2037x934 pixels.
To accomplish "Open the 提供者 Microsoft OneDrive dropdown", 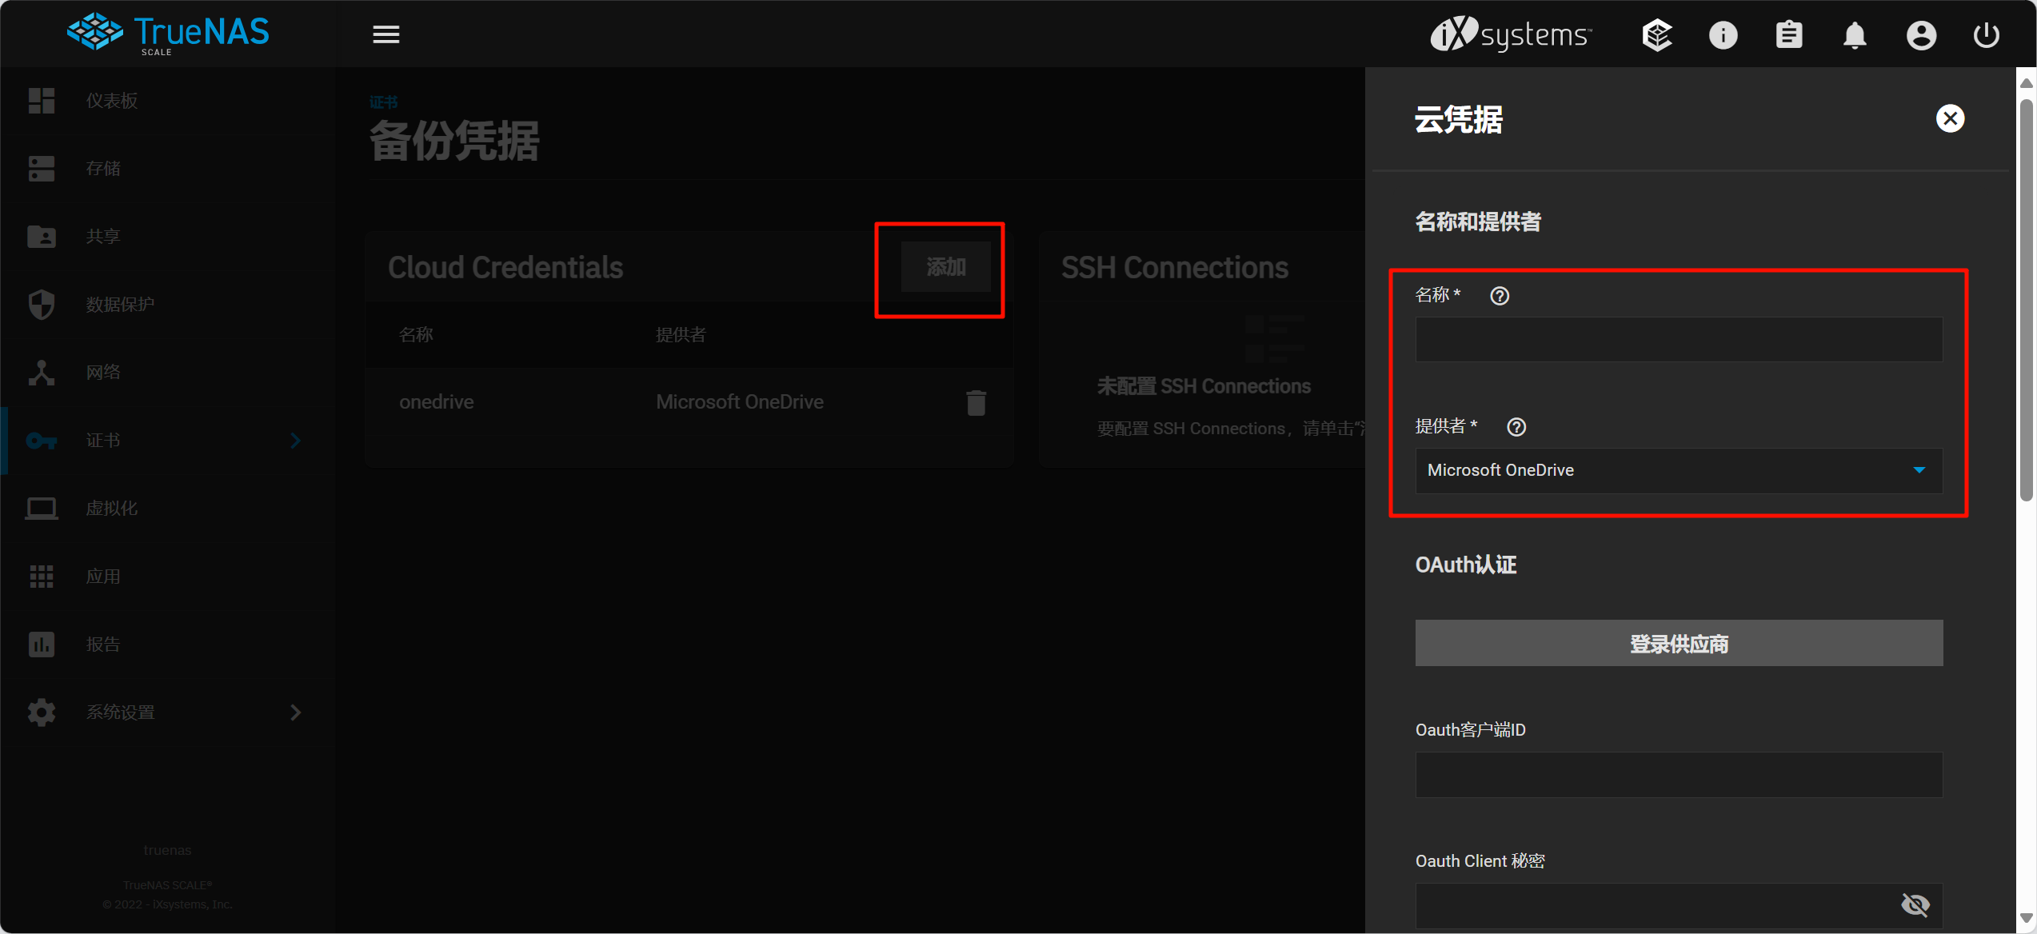I will (1678, 470).
